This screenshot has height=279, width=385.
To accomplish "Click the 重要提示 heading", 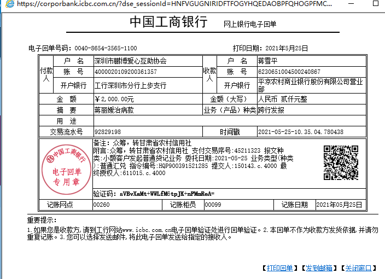I will [42, 220].
